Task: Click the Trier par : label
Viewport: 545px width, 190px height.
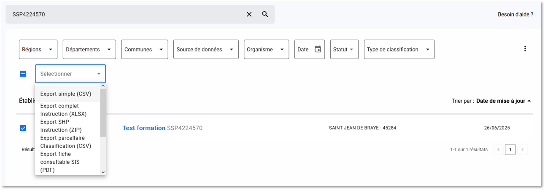Action: [463, 101]
